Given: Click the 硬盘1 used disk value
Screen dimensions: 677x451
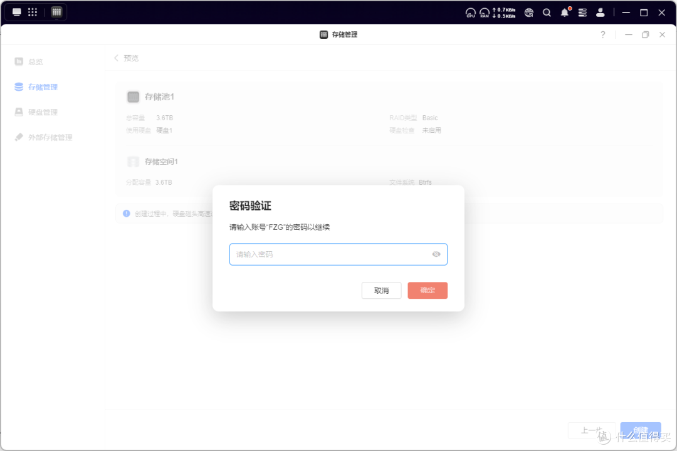Looking at the screenshot, I should pos(164,130).
